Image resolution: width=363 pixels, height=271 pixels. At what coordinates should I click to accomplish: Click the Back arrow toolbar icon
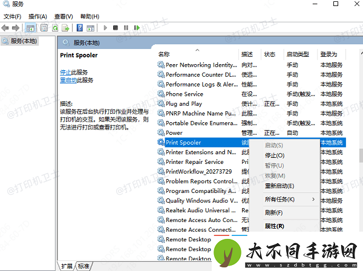pyautogui.click(x=5, y=28)
